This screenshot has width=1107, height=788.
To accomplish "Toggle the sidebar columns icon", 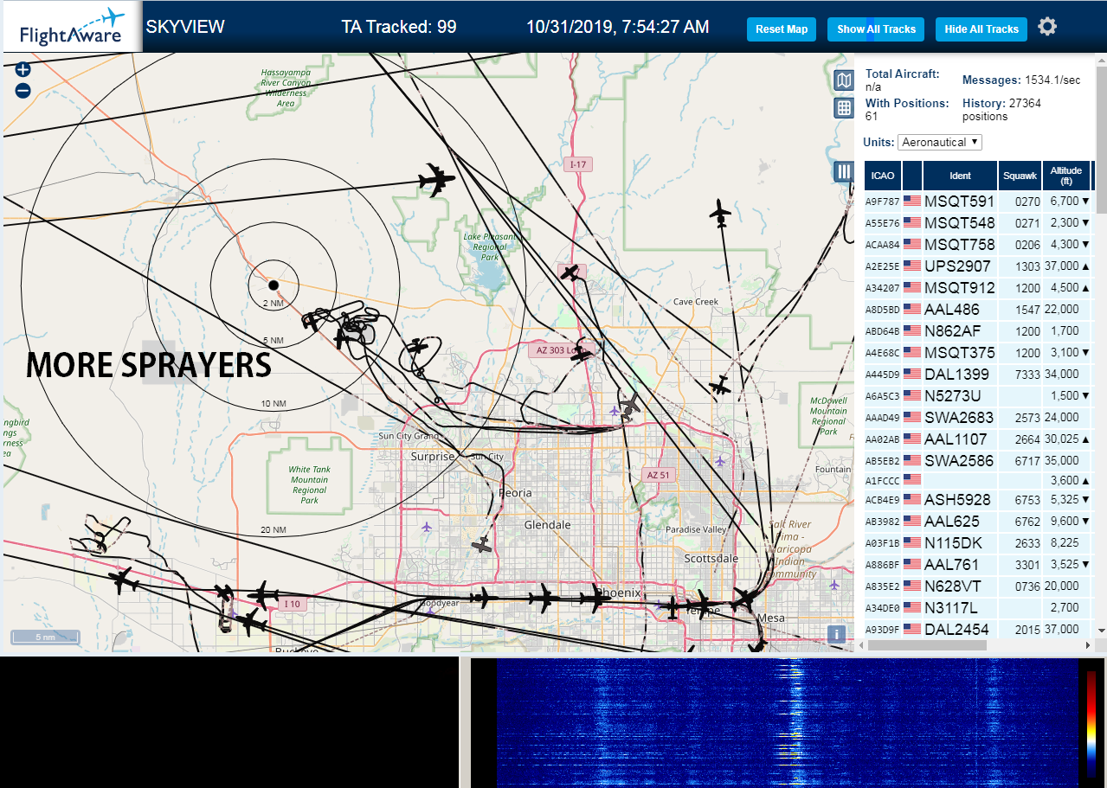I will tap(844, 171).
